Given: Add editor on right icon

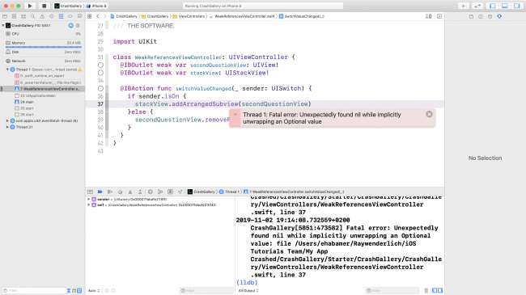Looking at the screenshot, I should (x=439, y=16).
